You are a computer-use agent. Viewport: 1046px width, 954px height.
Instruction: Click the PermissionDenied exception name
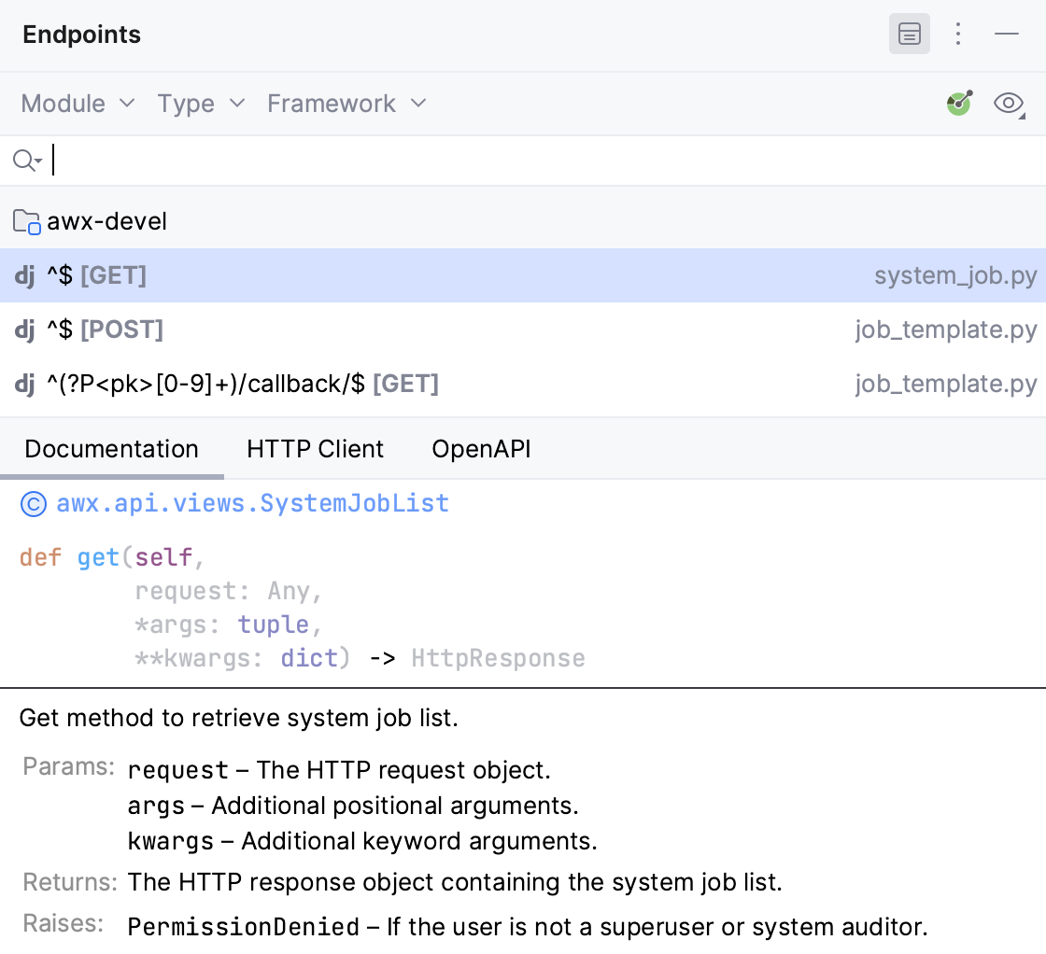tap(244, 927)
